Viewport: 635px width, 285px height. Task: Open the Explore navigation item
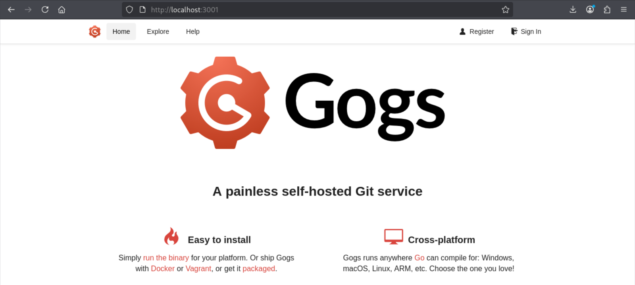[x=158, y=32]
